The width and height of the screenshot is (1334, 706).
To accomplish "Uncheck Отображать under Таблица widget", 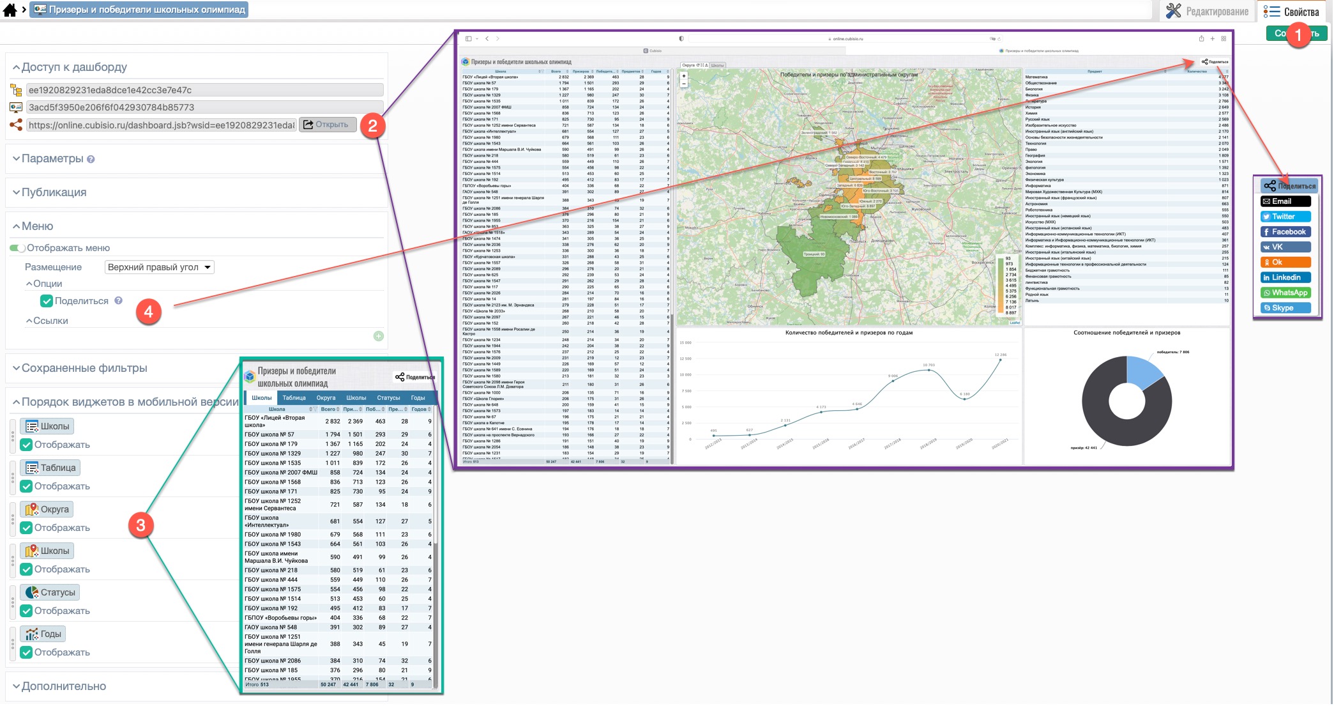I will pos(26,486).
